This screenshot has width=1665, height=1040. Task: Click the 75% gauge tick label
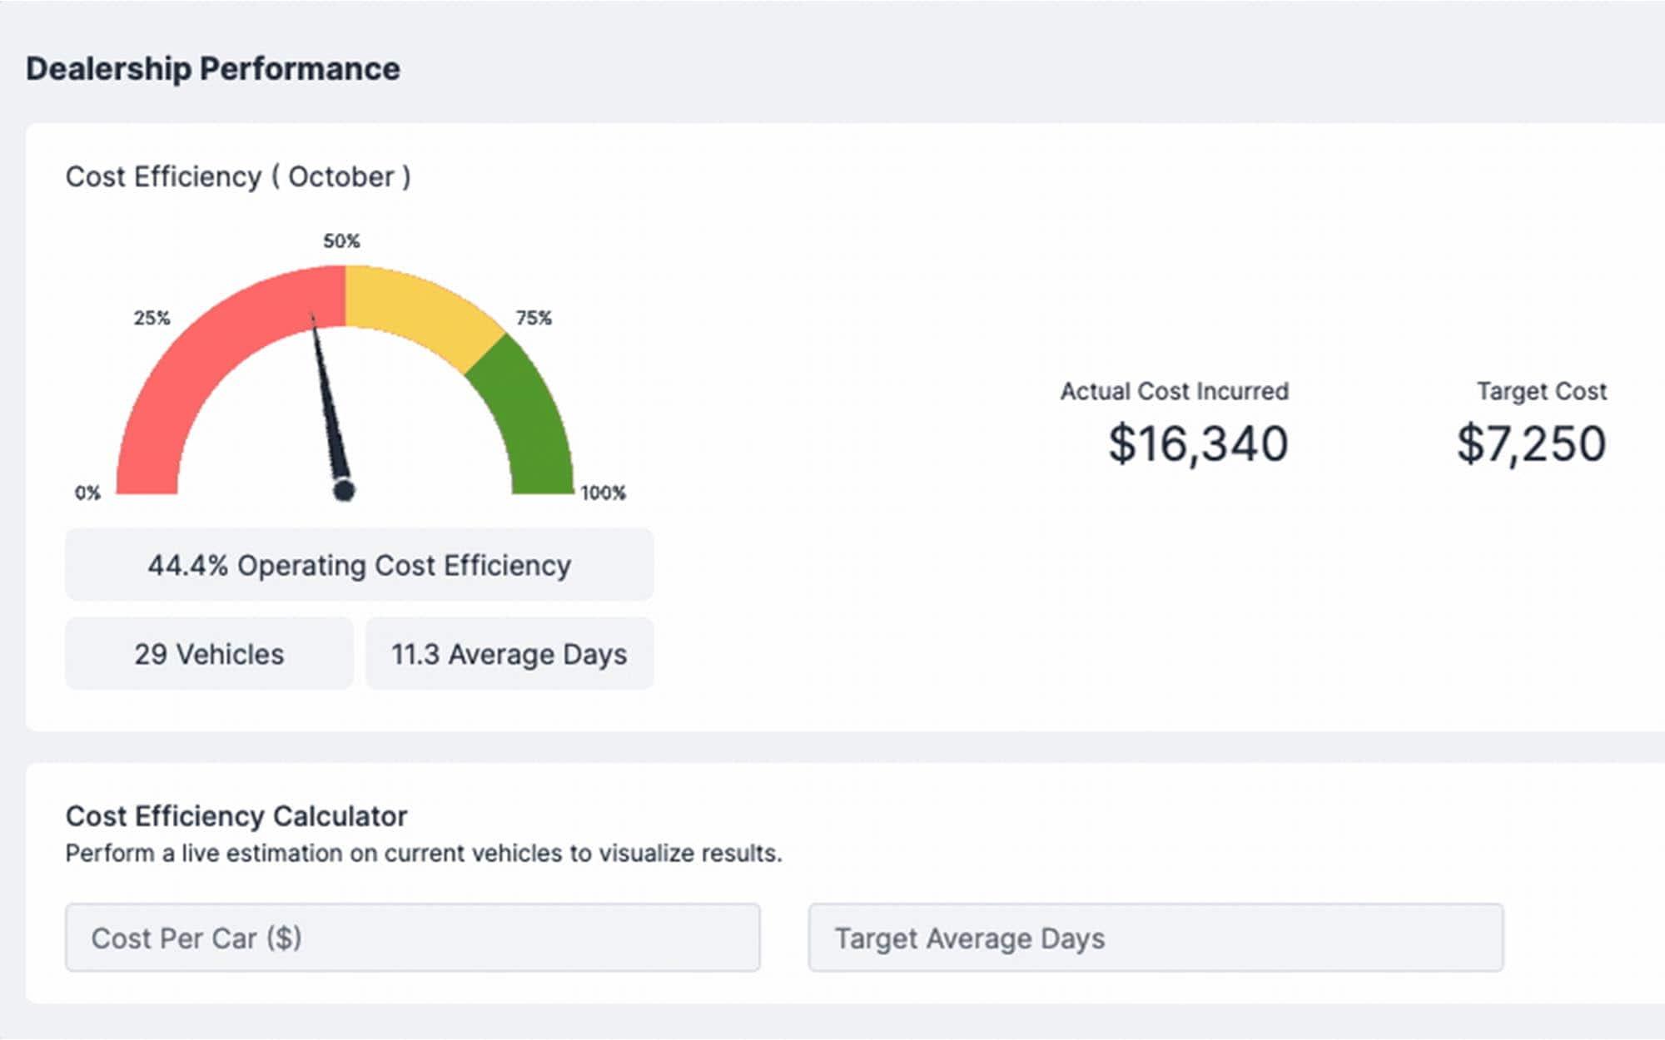534,318
